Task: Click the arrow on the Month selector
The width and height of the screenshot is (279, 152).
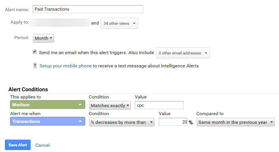Action: point(51,38)
